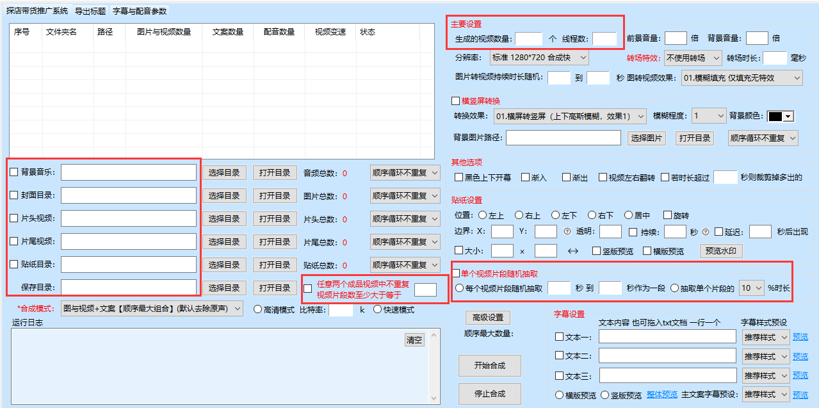The height and width of the screenshot is (408, 819).
Task: Click help icon after sticker Y field
Action: tap(567, 232)
